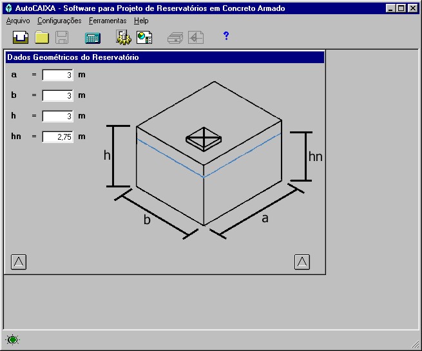Open the Ferramentas menu
Viewport: 422px width, 351px height.
108,21
